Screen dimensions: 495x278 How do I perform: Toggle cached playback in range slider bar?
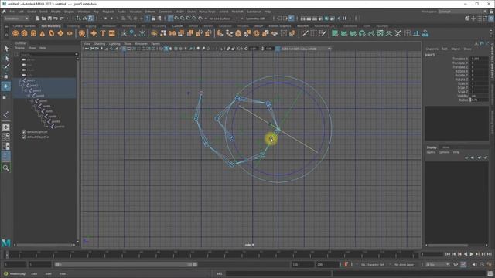tap(463, 264)
